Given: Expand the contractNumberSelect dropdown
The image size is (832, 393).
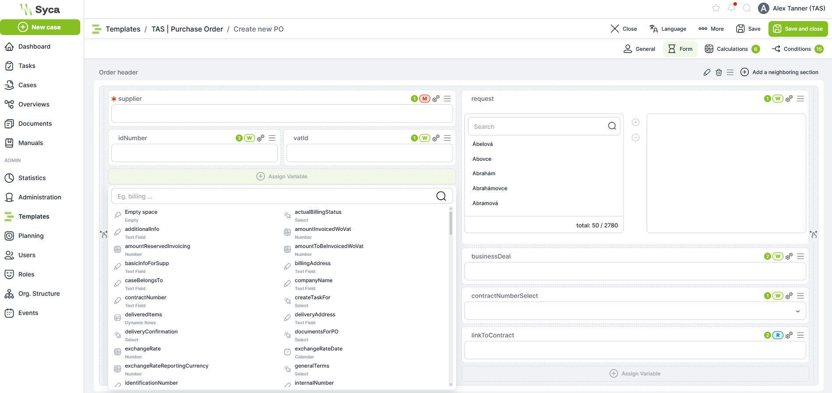Looking at the screenshot, I should click(x=798, y=311).
